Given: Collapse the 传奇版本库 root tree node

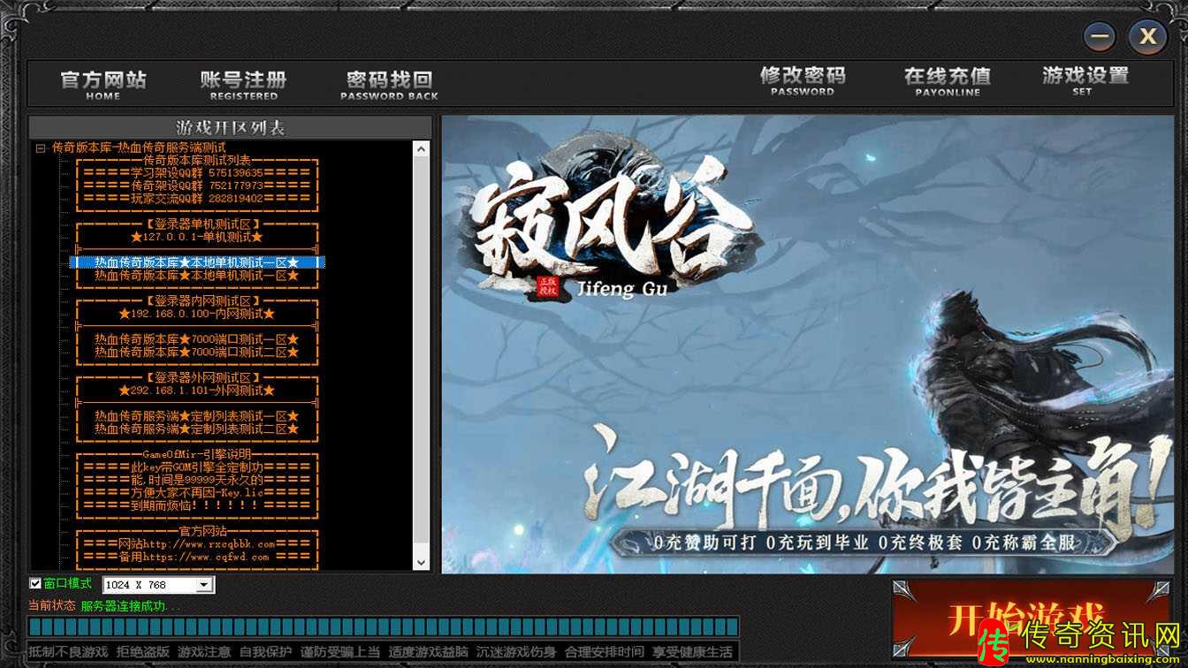Looking at the screenshot, I should 41,148.
